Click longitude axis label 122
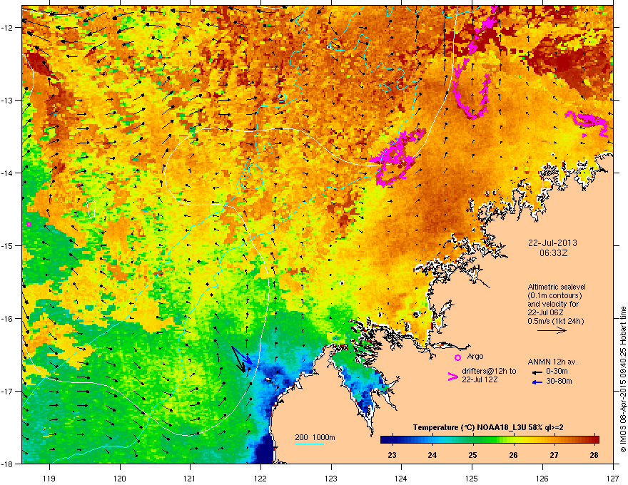This screenshot has height=485, width=628. [260, 478]
